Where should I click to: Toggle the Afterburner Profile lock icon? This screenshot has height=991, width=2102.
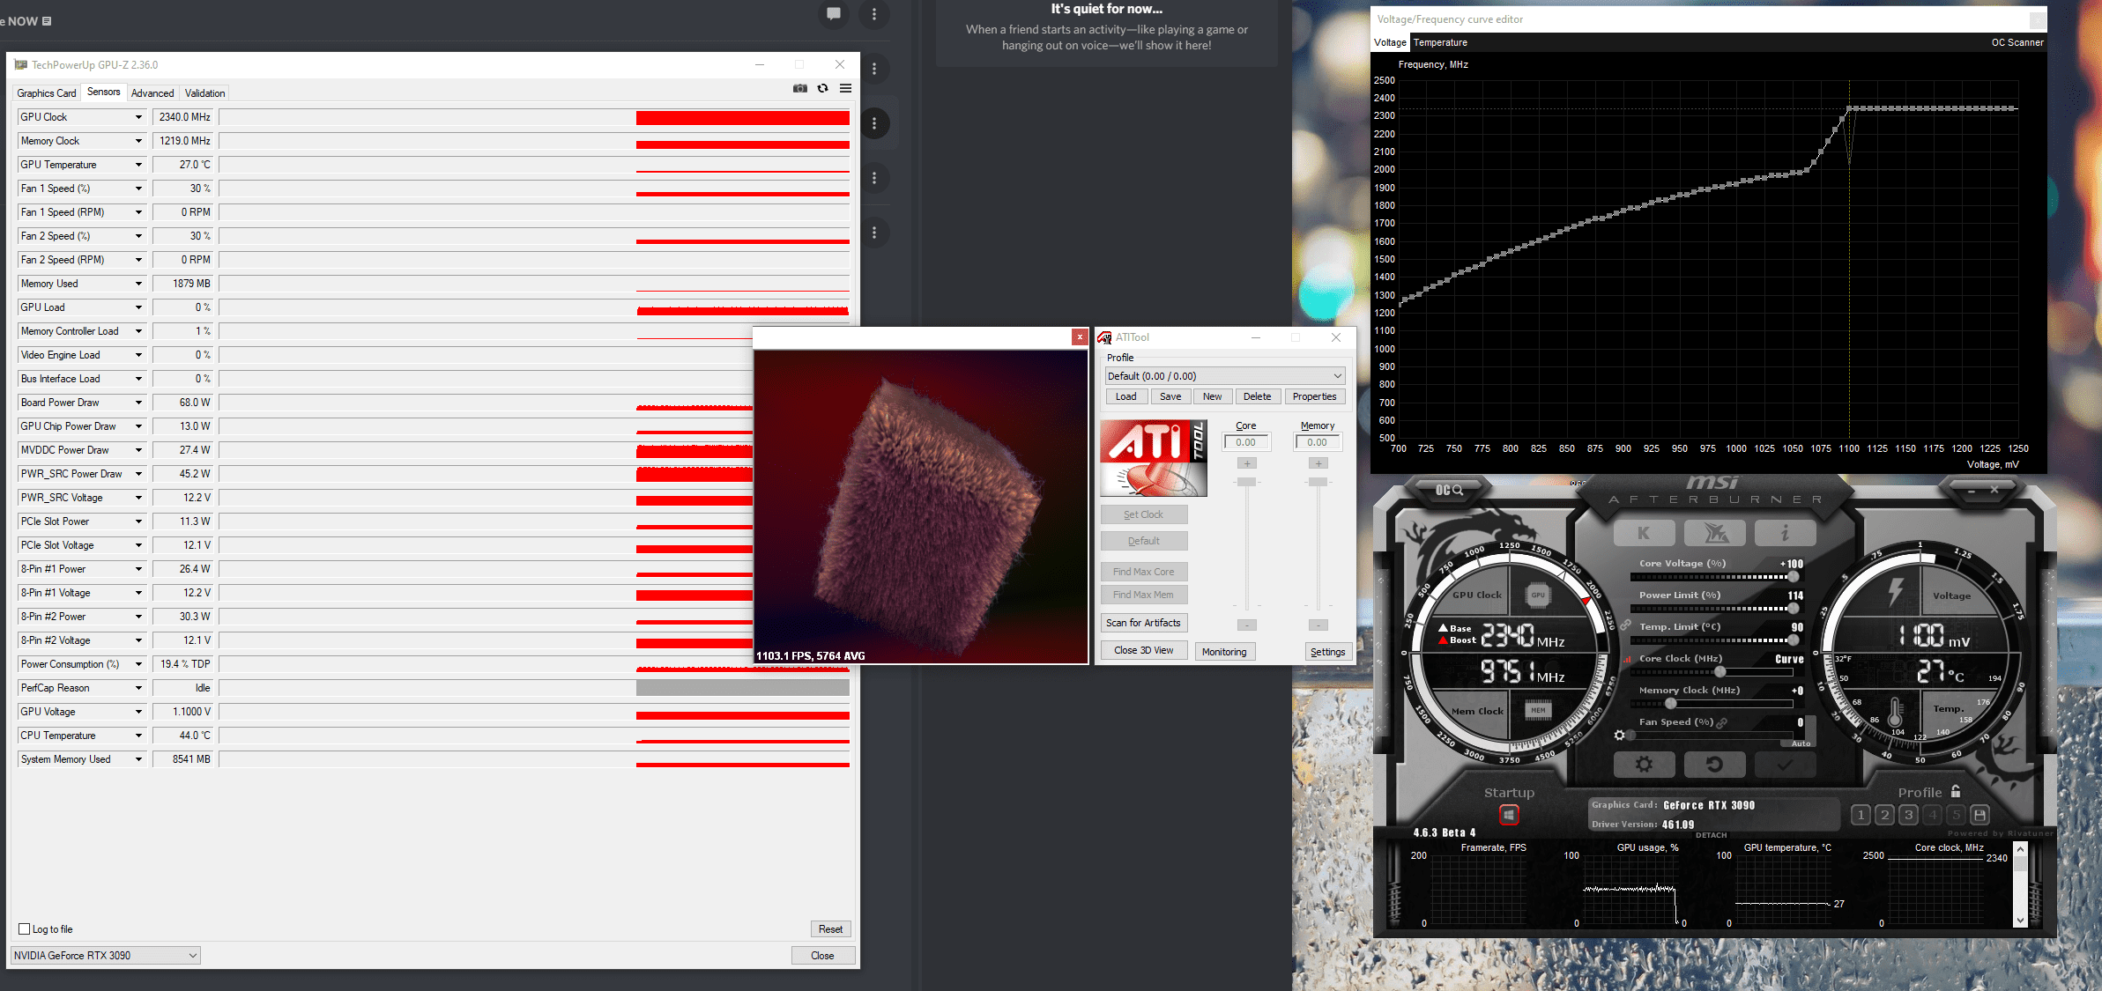point(1956,791)
